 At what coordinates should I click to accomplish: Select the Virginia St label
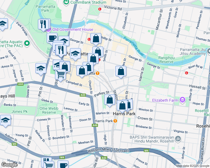(x=181, y=131)
